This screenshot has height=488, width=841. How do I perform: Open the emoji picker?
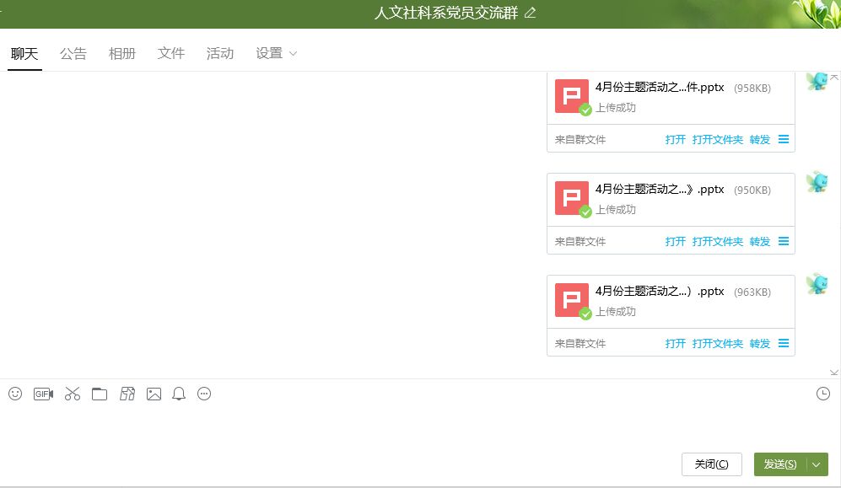tap(15, 394)
